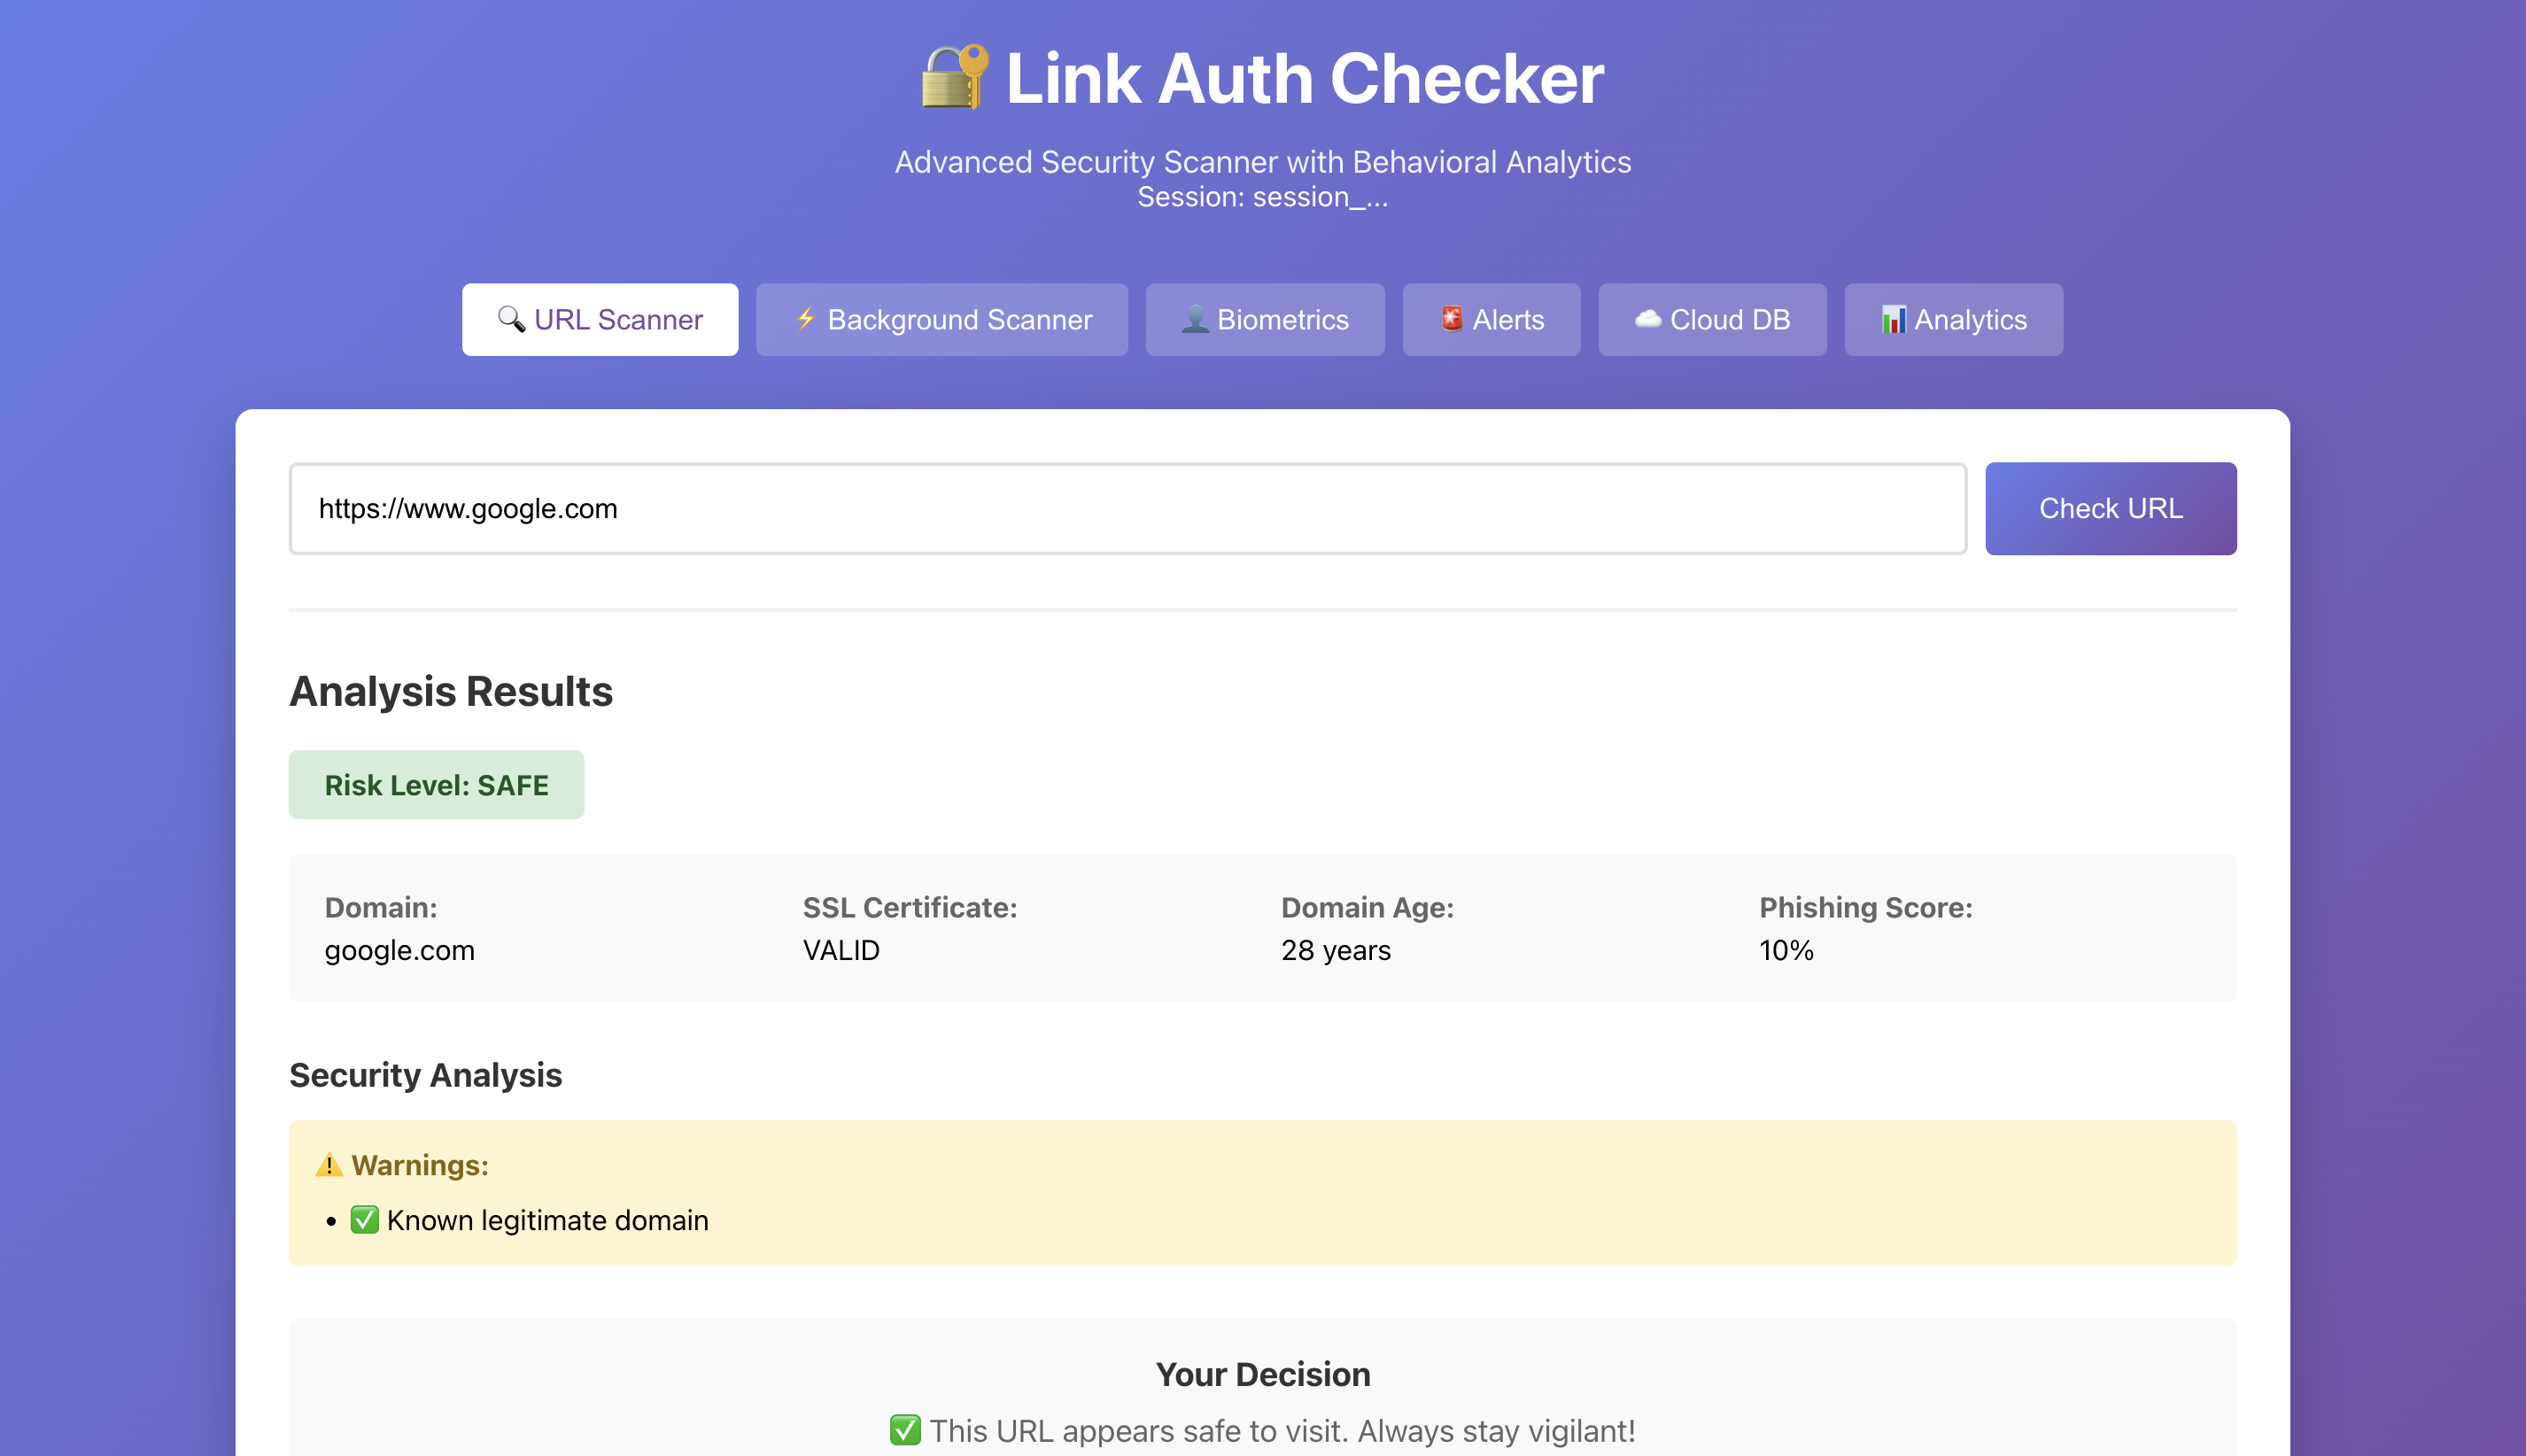Click the lock-and-key icon in the page header
The image size is (2526, 1456).
[x=950, y=78]
